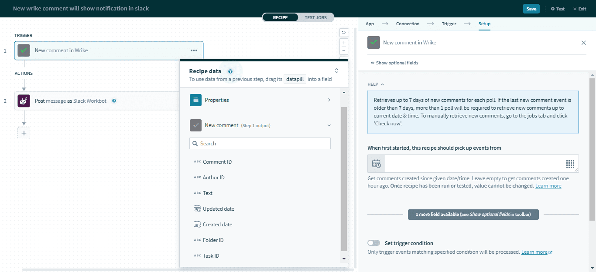
Task: Click the grid formula mode icon
Action: click(570, 164)
